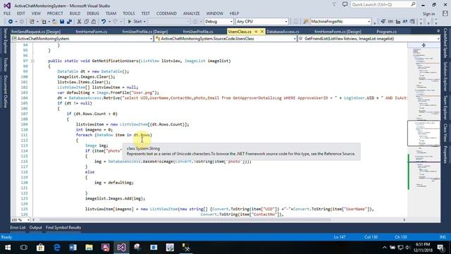Click the feedback speech bubble icon
Screen dimensions: 451x254
[x=345, y=5]
